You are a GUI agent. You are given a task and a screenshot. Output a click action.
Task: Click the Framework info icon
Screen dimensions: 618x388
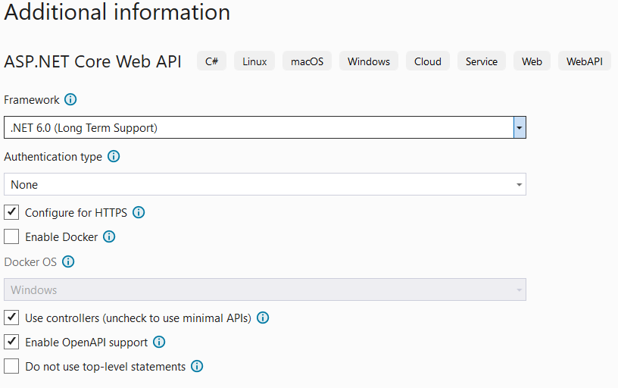coord(70,99)
